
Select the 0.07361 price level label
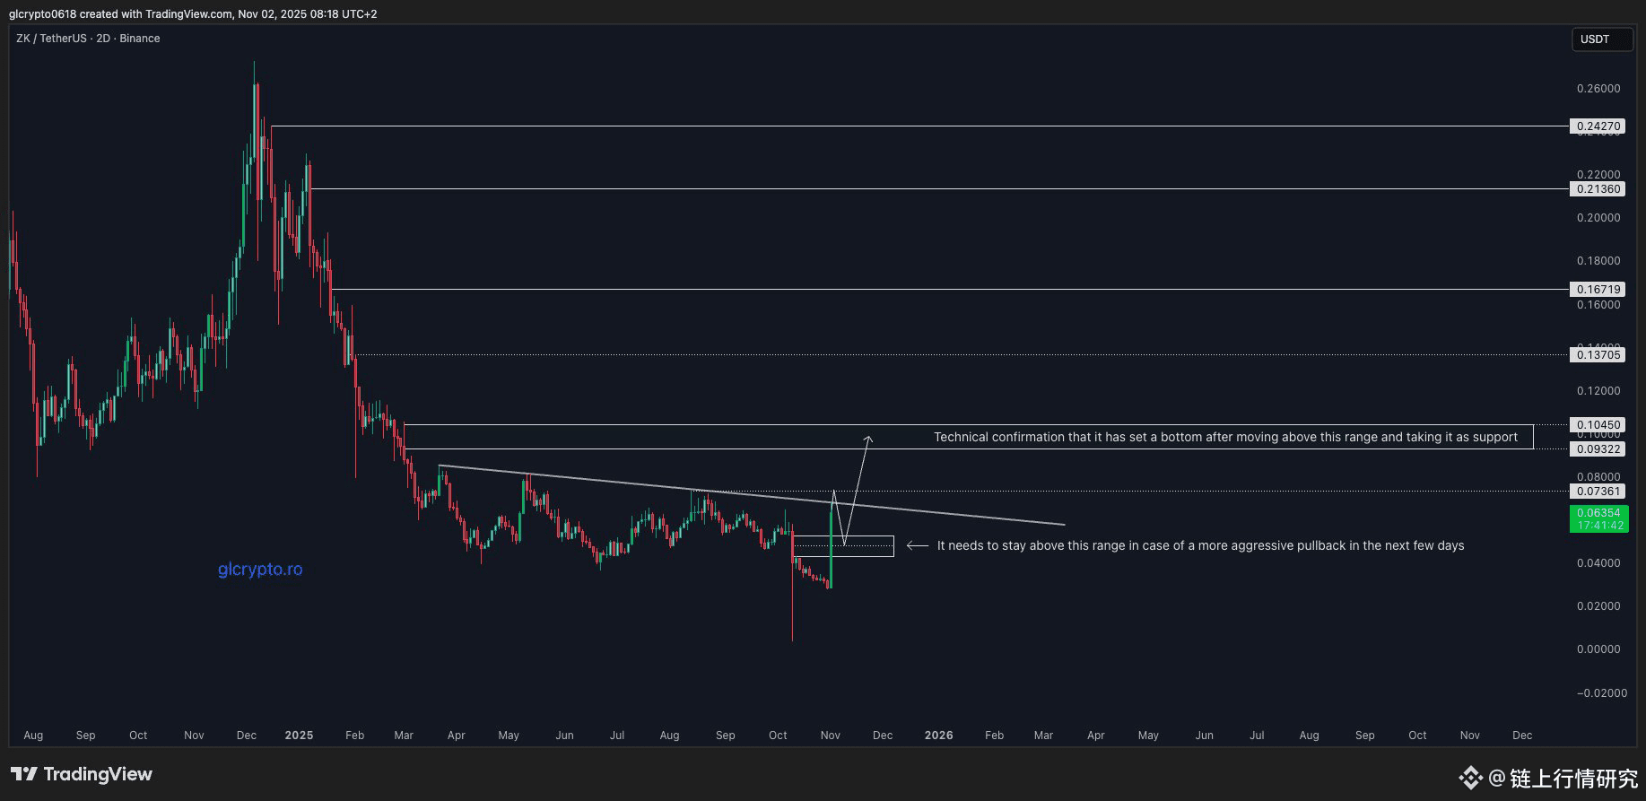click(1598, 492)
